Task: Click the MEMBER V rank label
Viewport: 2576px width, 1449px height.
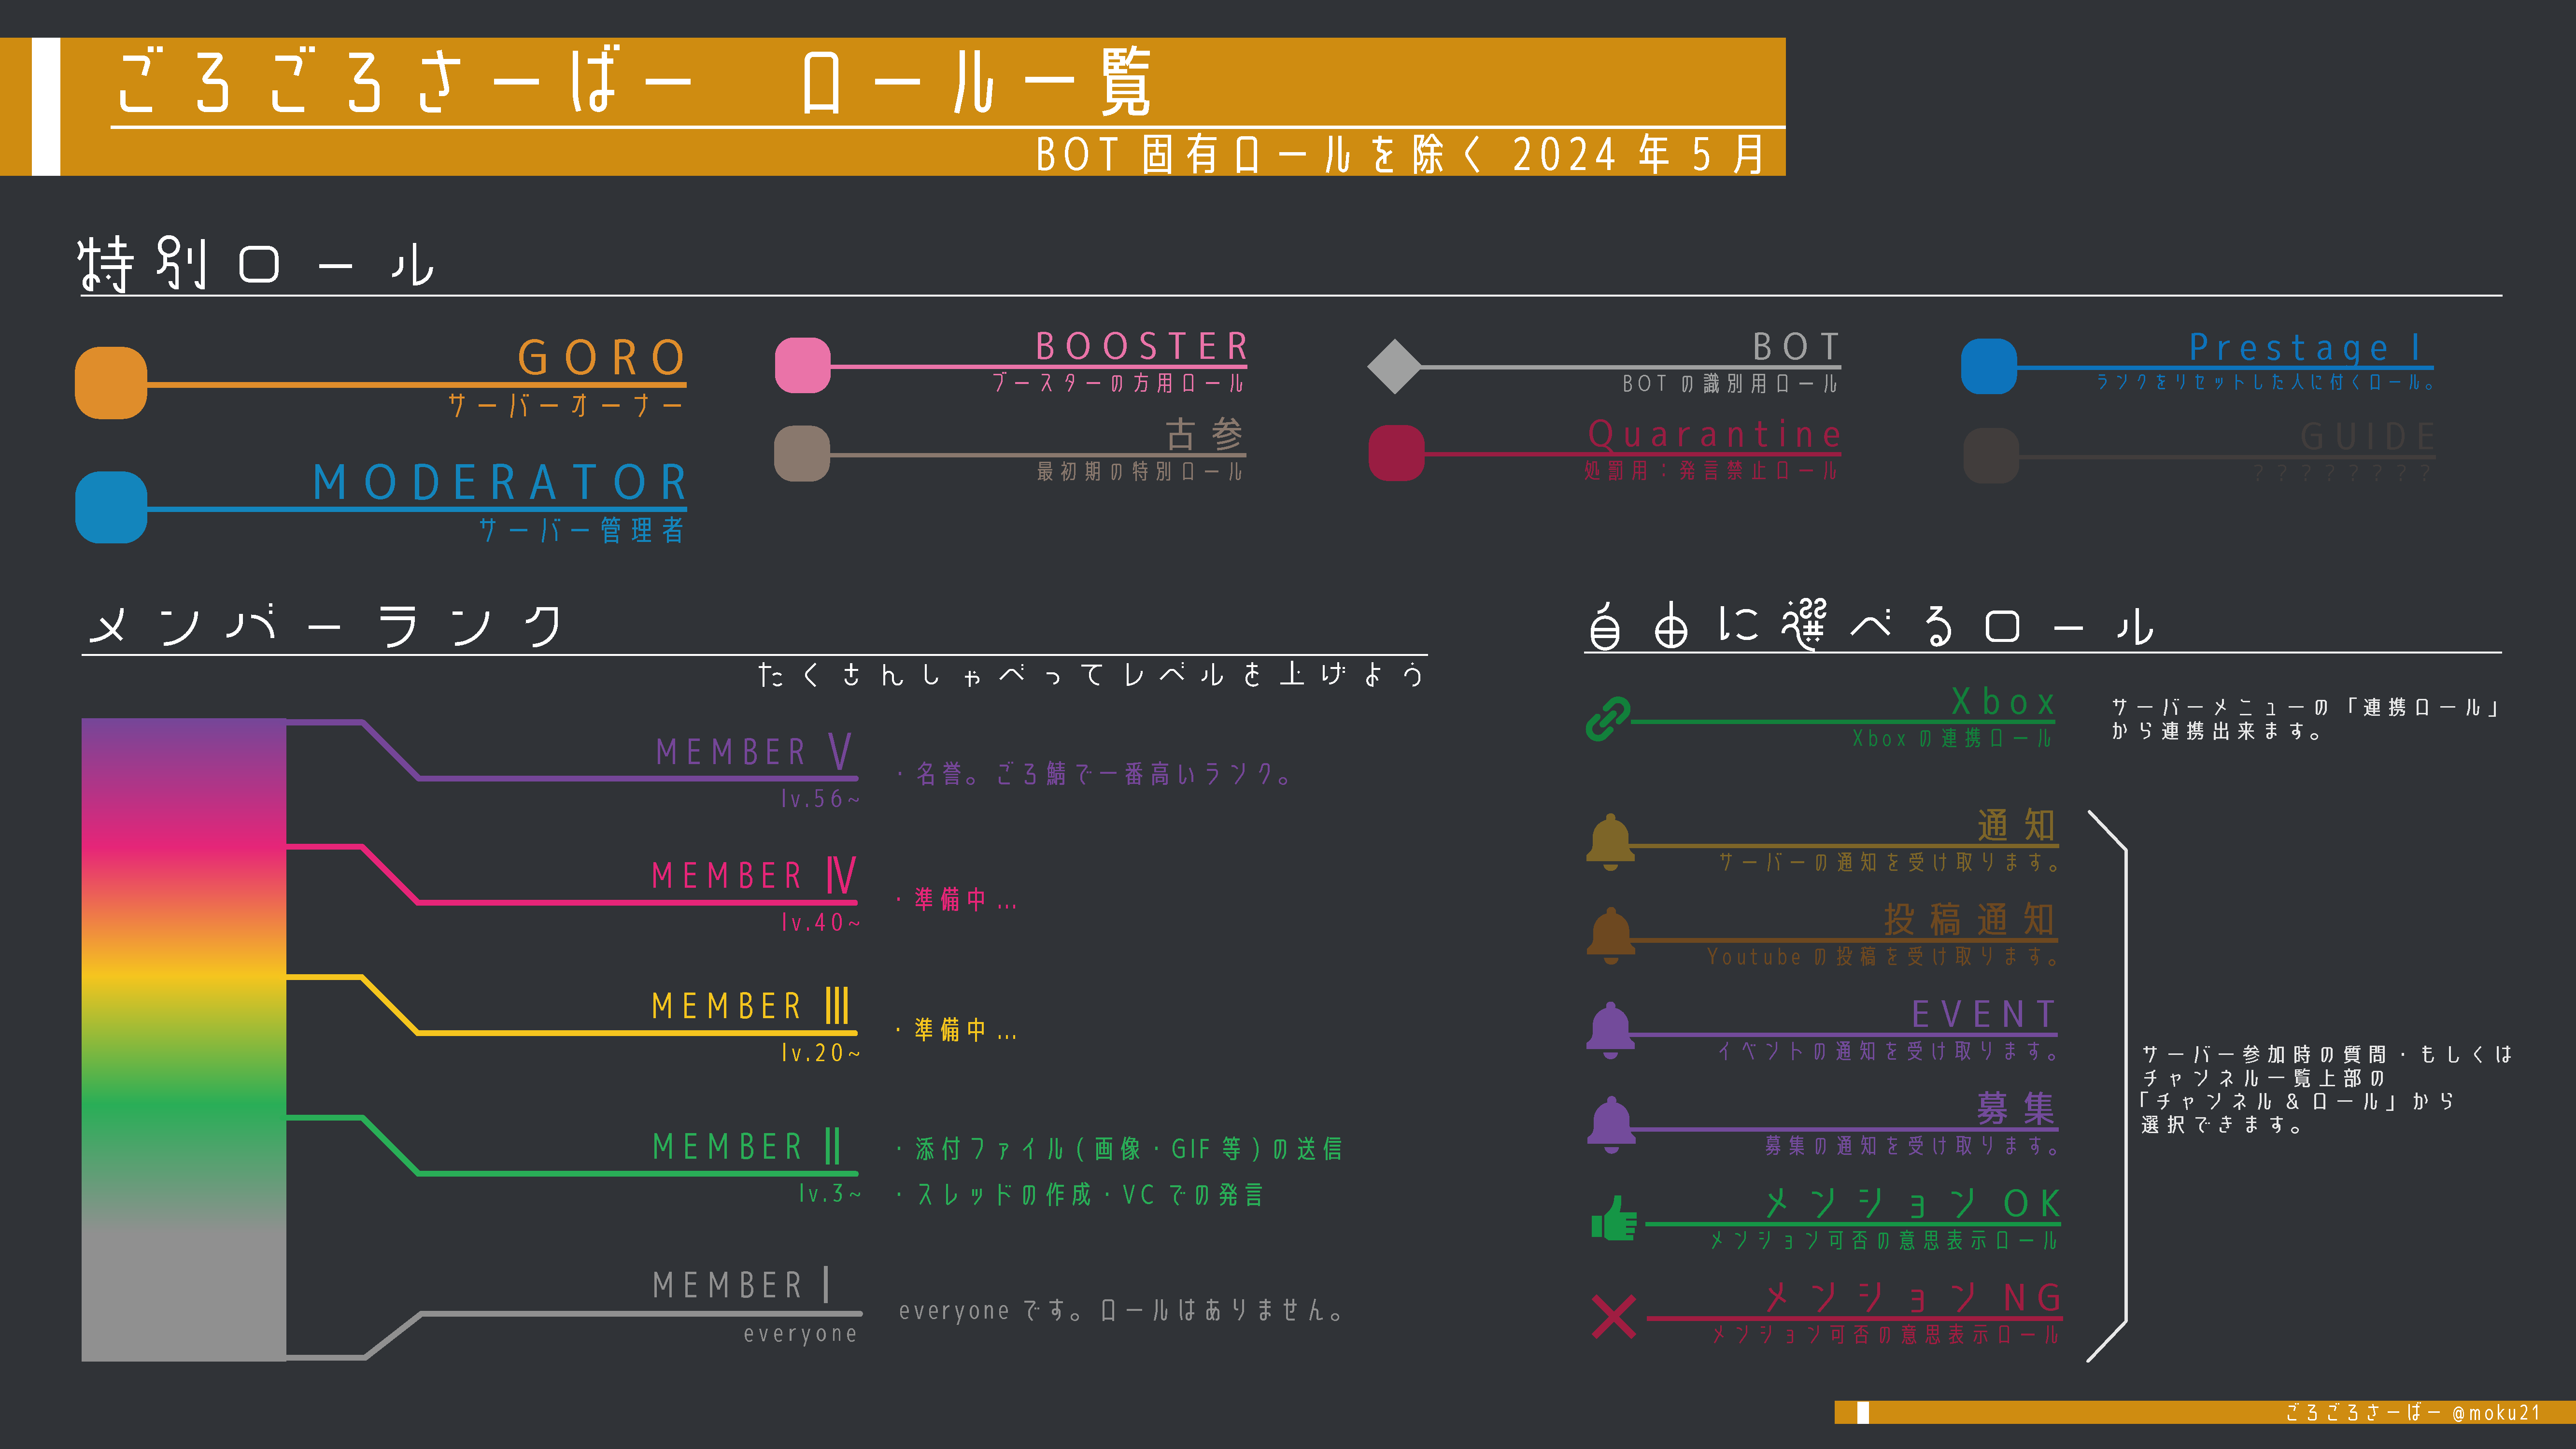Action: tap(754, 752)
